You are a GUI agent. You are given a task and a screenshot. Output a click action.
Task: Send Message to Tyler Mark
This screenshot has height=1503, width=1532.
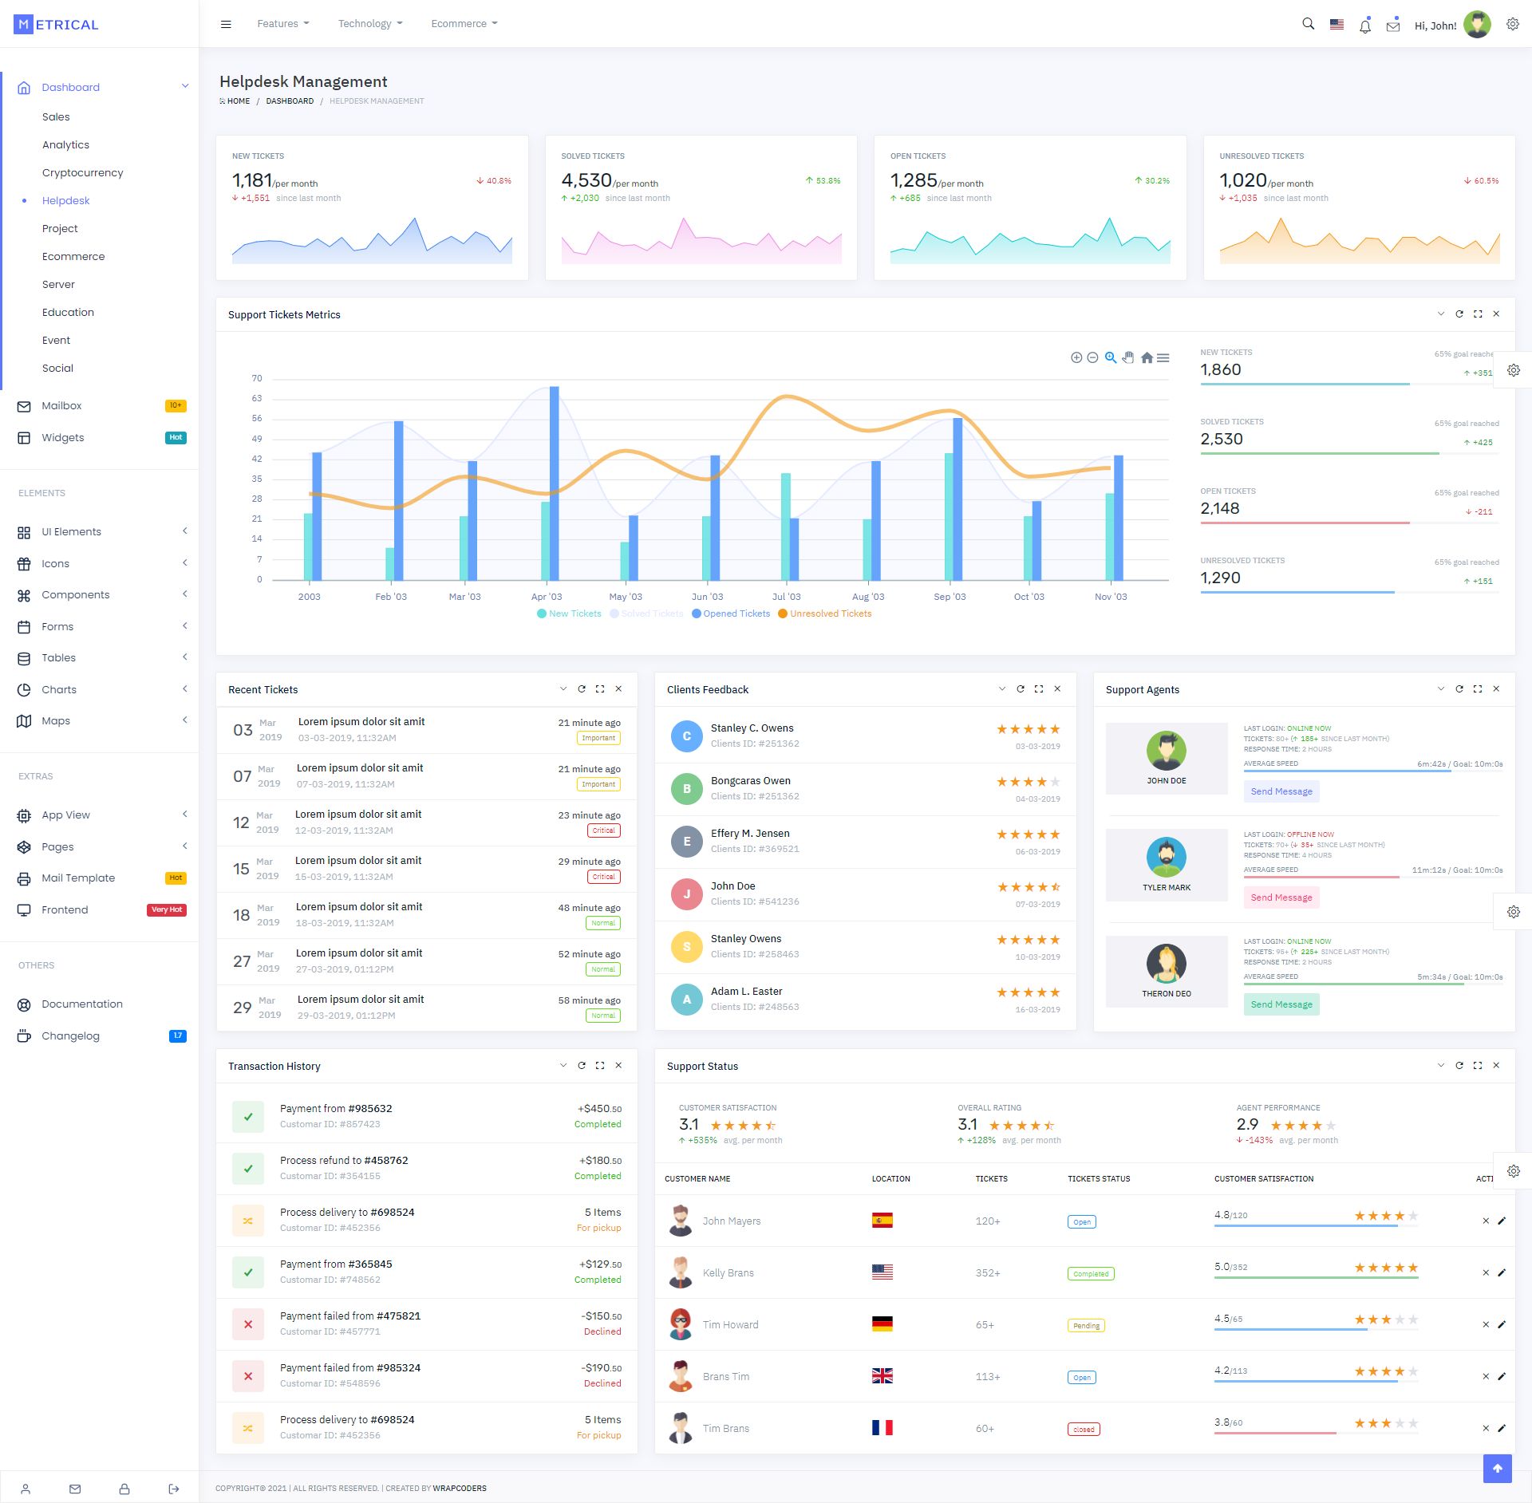(x=1281, y=897)
